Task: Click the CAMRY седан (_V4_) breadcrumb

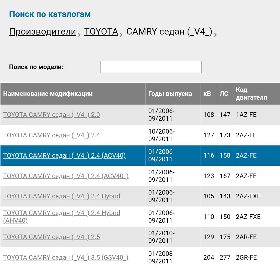Action: (169, 32)
